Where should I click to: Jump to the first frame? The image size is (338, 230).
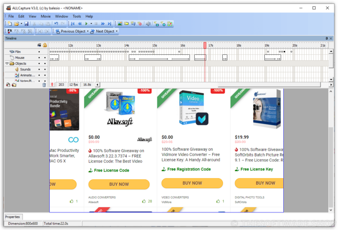[73, 24]
